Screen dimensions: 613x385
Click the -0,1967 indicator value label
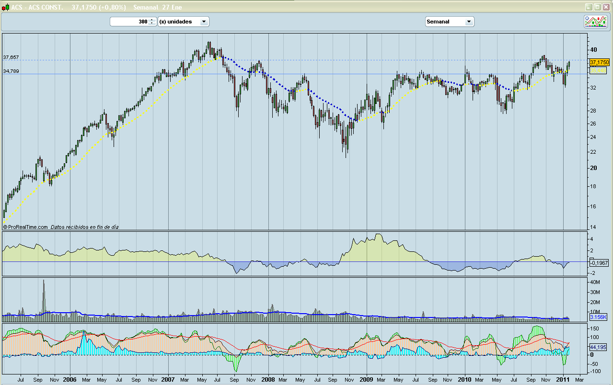click(599, 262)
